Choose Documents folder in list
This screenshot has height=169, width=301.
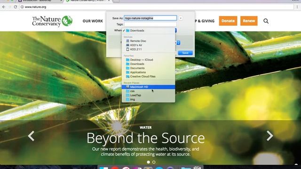pyautogui.click(x=149, y=68)
